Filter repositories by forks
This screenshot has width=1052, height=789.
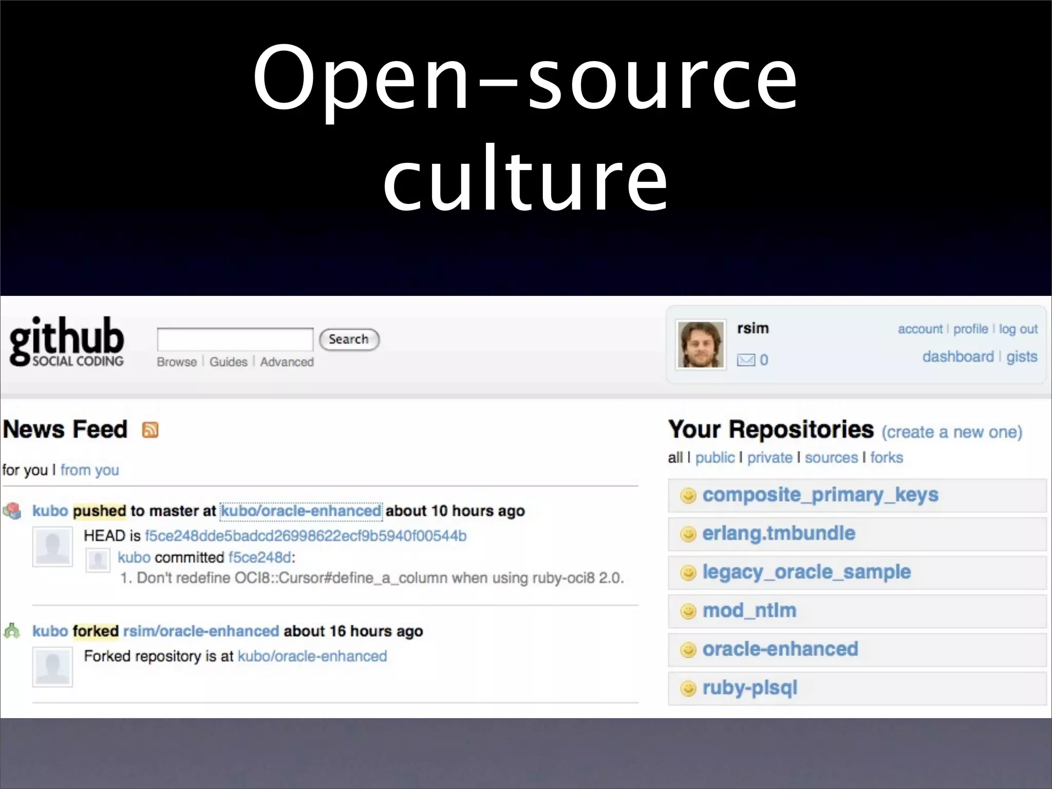pos(886,458)
